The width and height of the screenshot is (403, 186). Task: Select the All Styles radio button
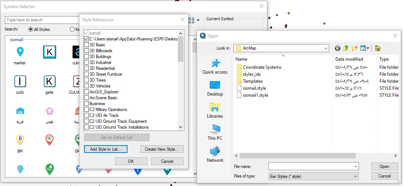(30, 29)
